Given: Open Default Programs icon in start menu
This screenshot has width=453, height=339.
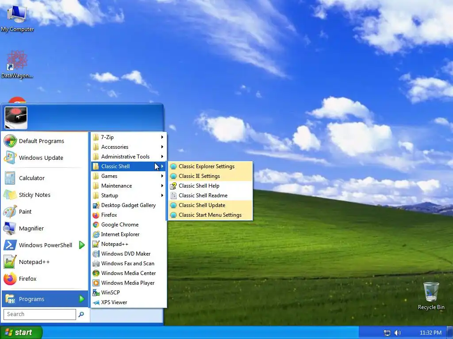Looking at the screenshot, I should [10, 141].
